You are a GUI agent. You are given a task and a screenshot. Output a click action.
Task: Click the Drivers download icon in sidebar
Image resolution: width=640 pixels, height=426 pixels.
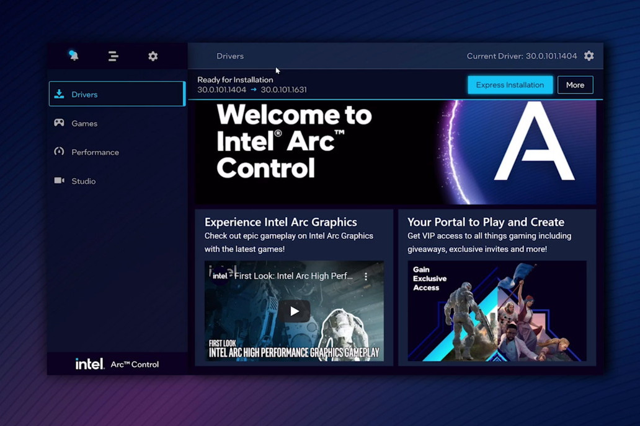pyautogui.click(x=59, y=94)
